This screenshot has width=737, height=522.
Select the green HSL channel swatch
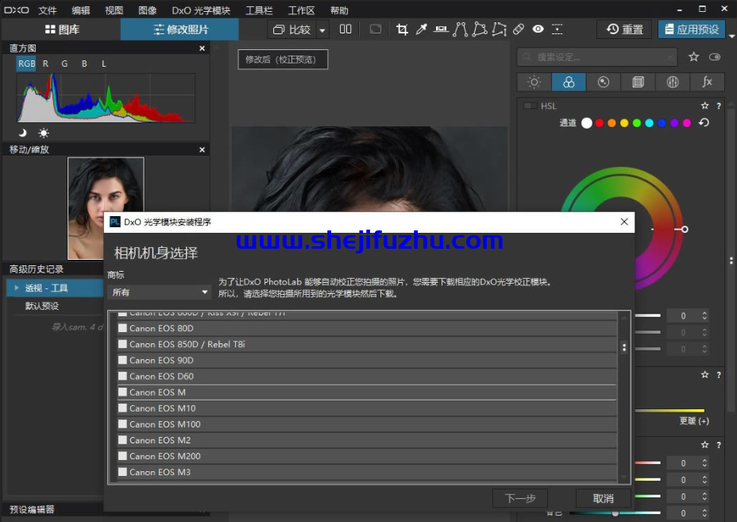(x=637, y=123)
